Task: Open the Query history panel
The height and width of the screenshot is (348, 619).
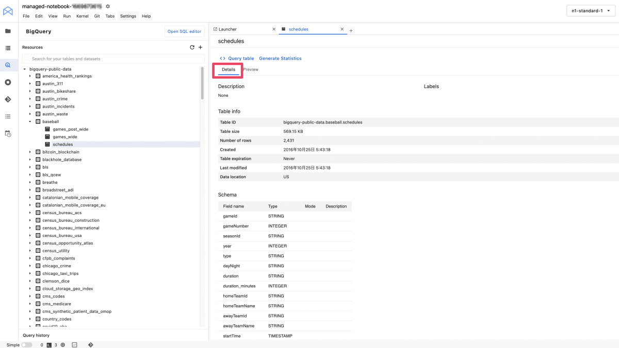Action: pos(36,335)
